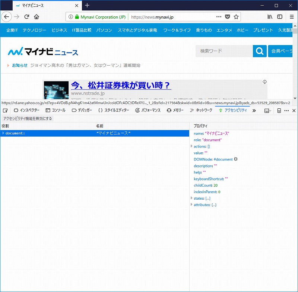The width and height of the screenshot is (298, 292).
Task: Open the Firefox hamburger menu
Action: [292, 17]
